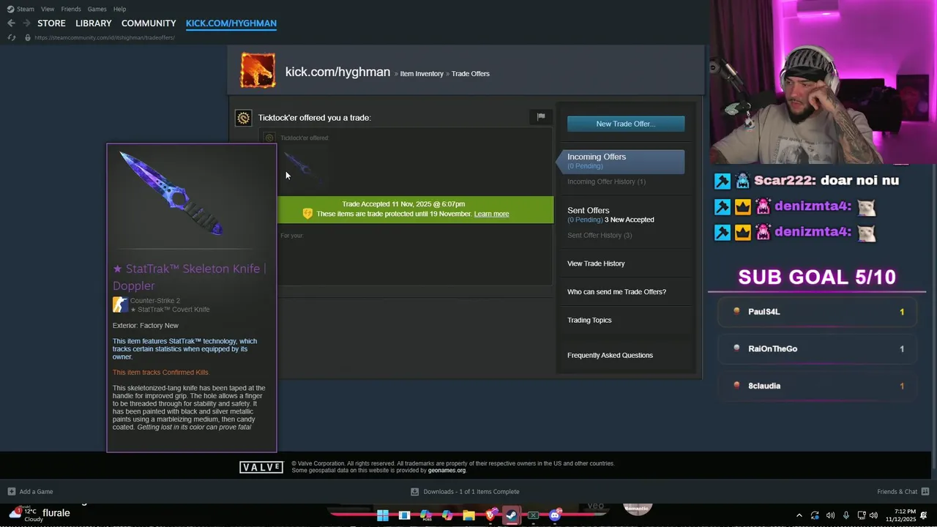937x527 pixels.
Task: Open the KICK.COM/HYGHMAN profile tab
Action: [231, 23]
